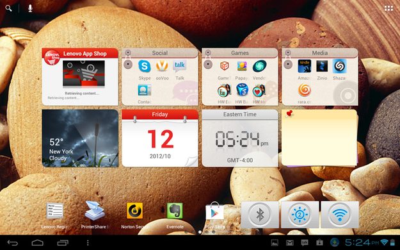This screenshot has height=250, width=400.
Task: Open gallery notification in status bar
Action: [275, 242]
